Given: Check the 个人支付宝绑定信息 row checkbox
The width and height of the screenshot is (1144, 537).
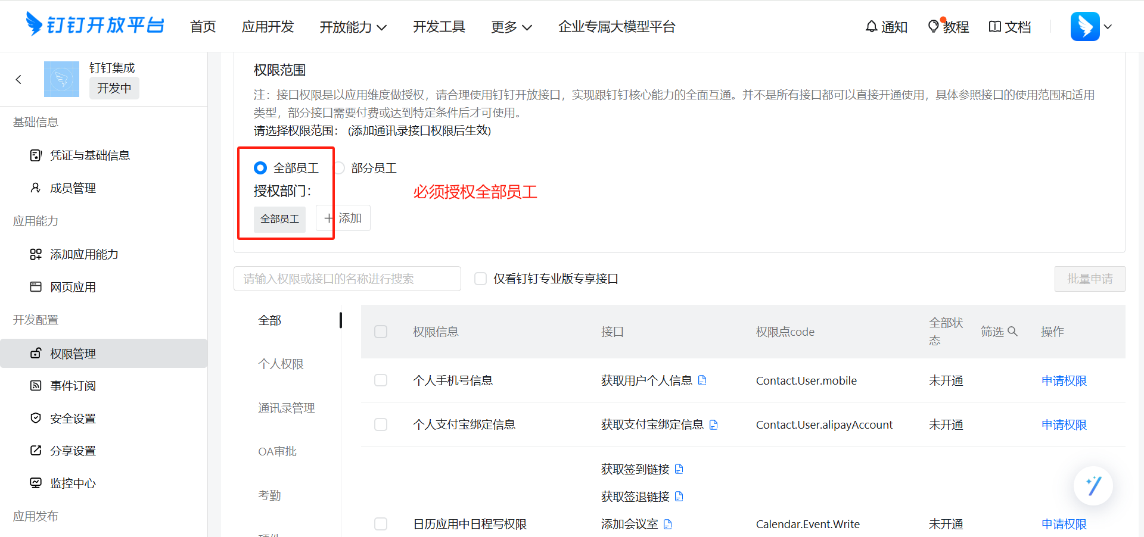Looking at the screenshot, I should pos(381,424).
